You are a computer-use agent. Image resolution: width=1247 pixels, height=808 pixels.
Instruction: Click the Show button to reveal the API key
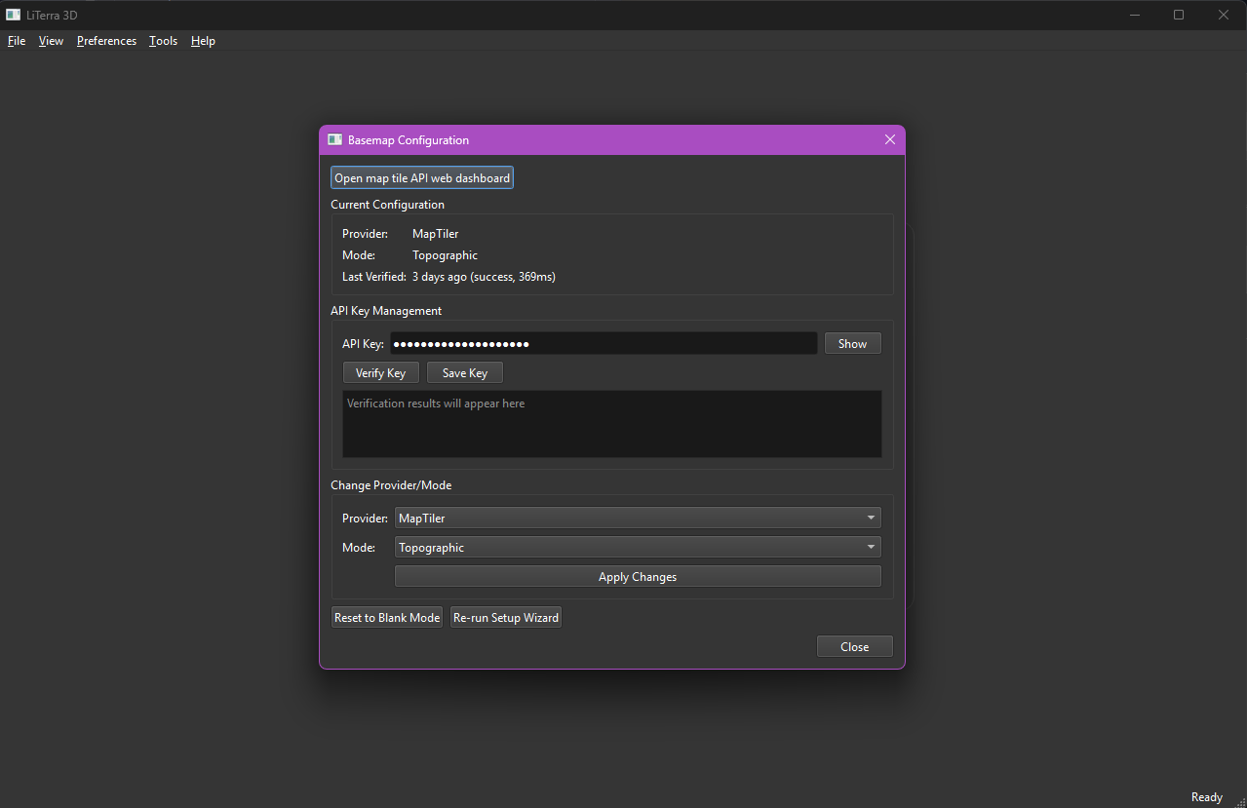tap(851, 343)
